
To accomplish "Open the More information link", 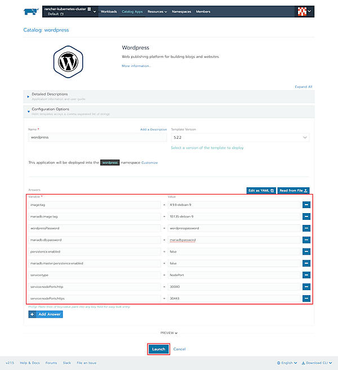I will pos(136,66).
